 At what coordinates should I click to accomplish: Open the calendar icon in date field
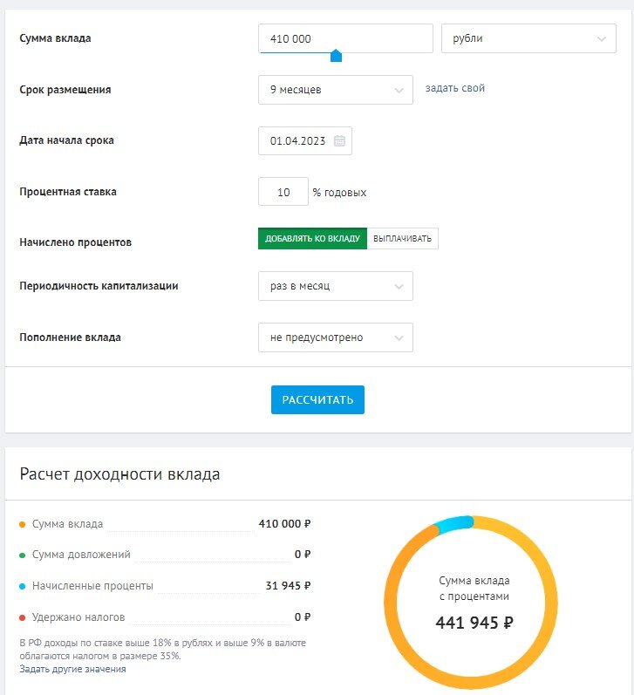[339, 141]
